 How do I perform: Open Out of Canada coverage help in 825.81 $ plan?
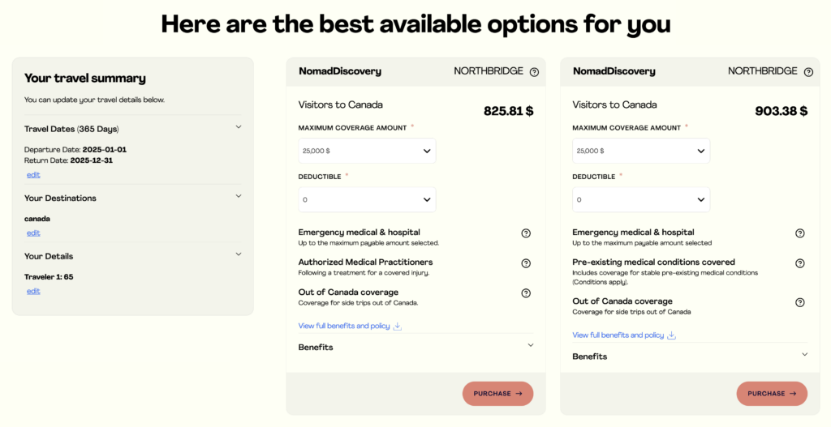[526, 293]
